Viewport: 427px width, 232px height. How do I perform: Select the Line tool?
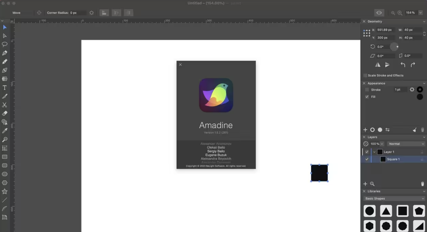pos(5,200)
